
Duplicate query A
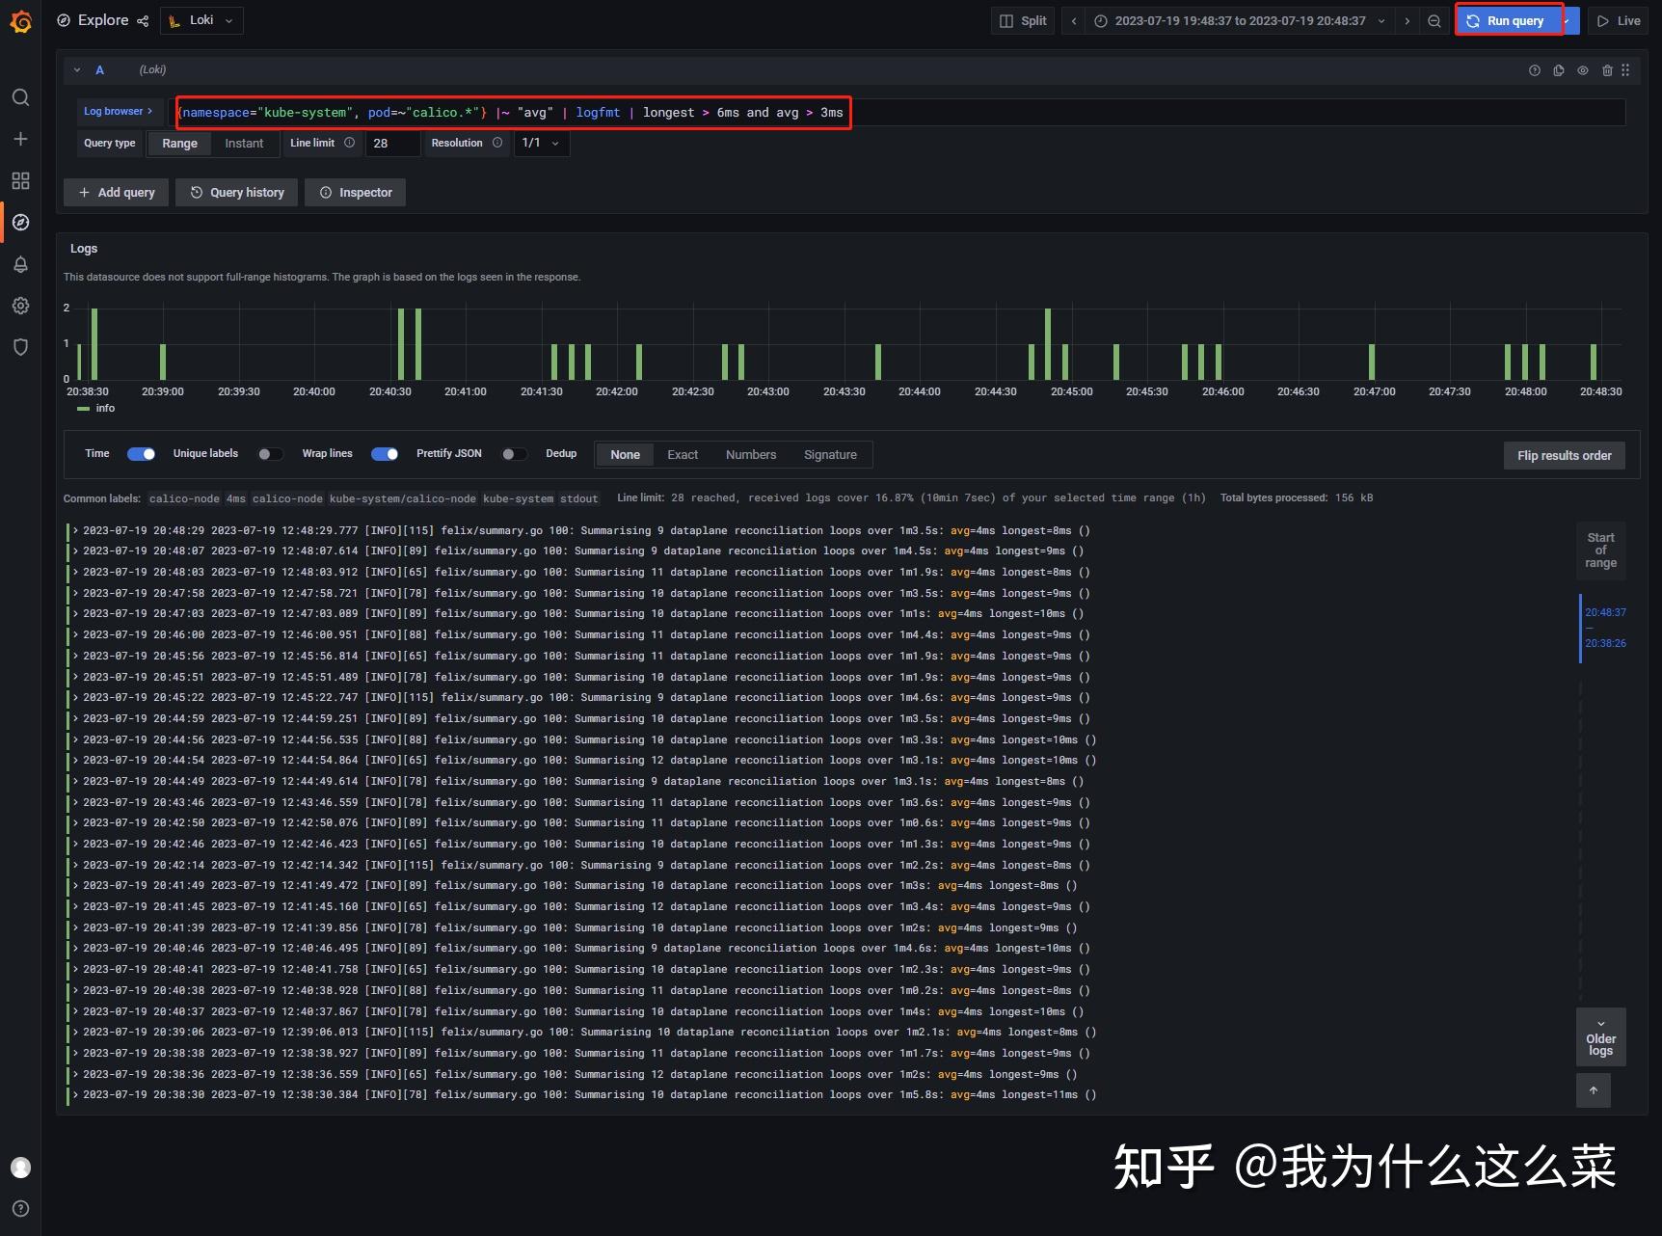coord(1559,70)
